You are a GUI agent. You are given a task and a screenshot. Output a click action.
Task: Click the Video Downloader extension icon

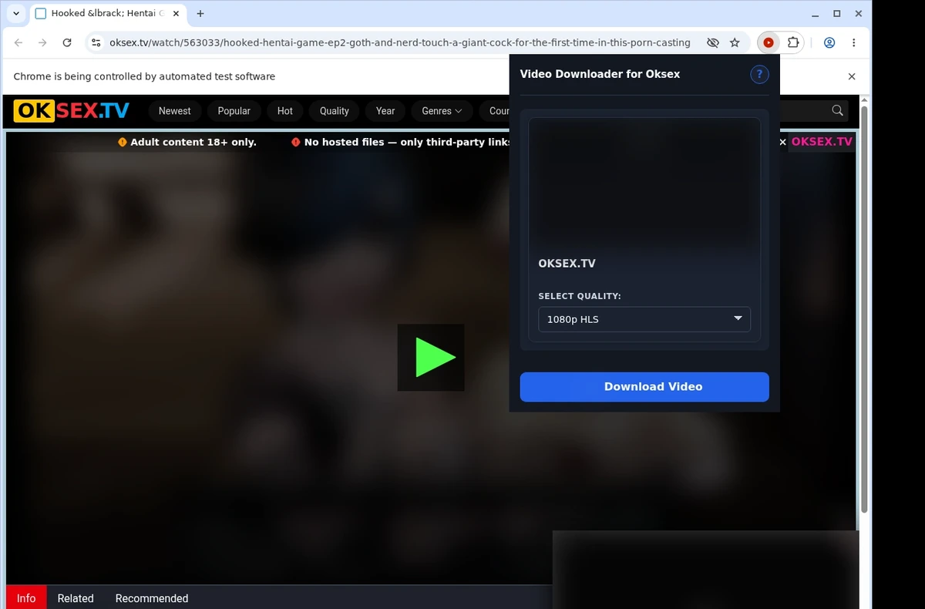coord(769,43)
